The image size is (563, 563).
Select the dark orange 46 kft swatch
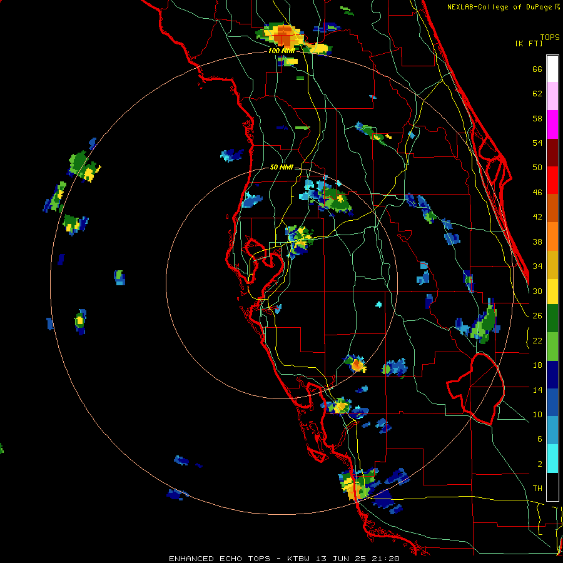[552, 208]
